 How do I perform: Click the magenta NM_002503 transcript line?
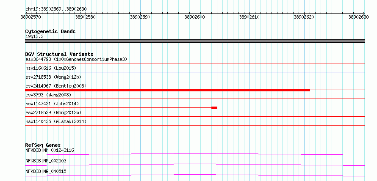click(x=195, y=165)
